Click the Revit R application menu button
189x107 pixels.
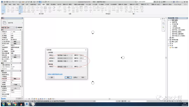[2, 2]
